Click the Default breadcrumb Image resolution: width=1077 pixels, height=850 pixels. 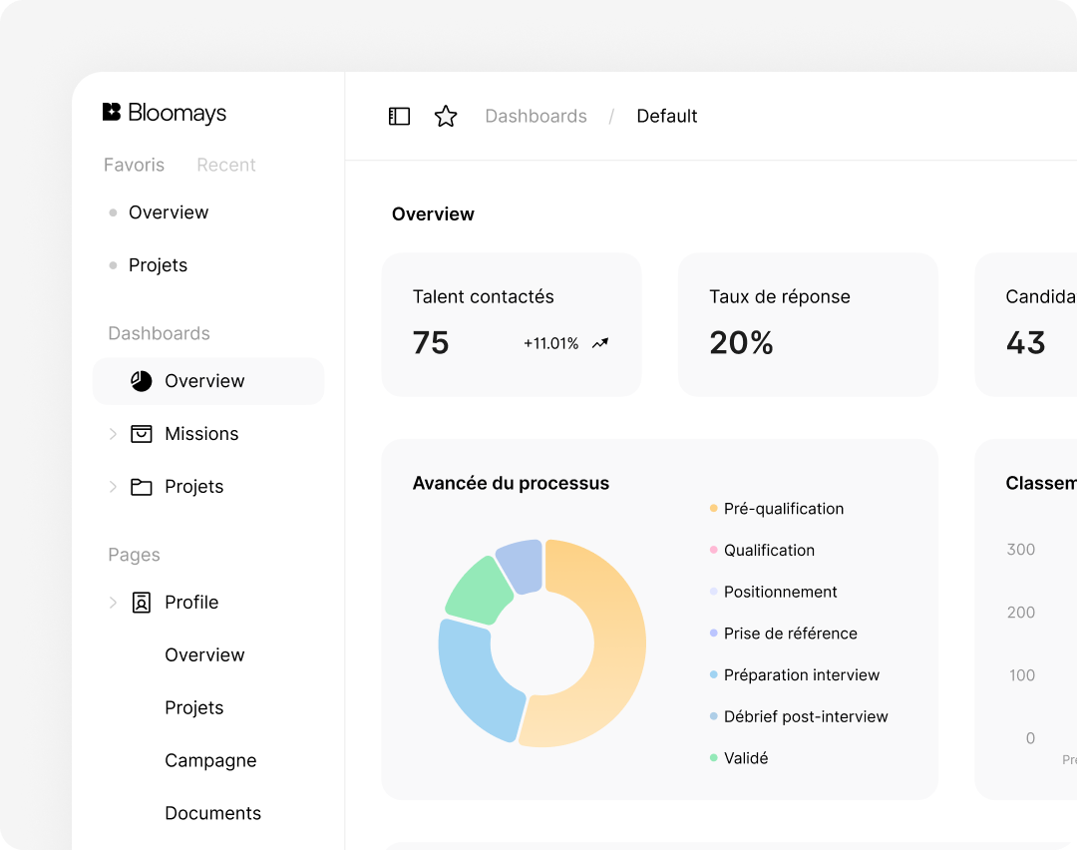666,116
